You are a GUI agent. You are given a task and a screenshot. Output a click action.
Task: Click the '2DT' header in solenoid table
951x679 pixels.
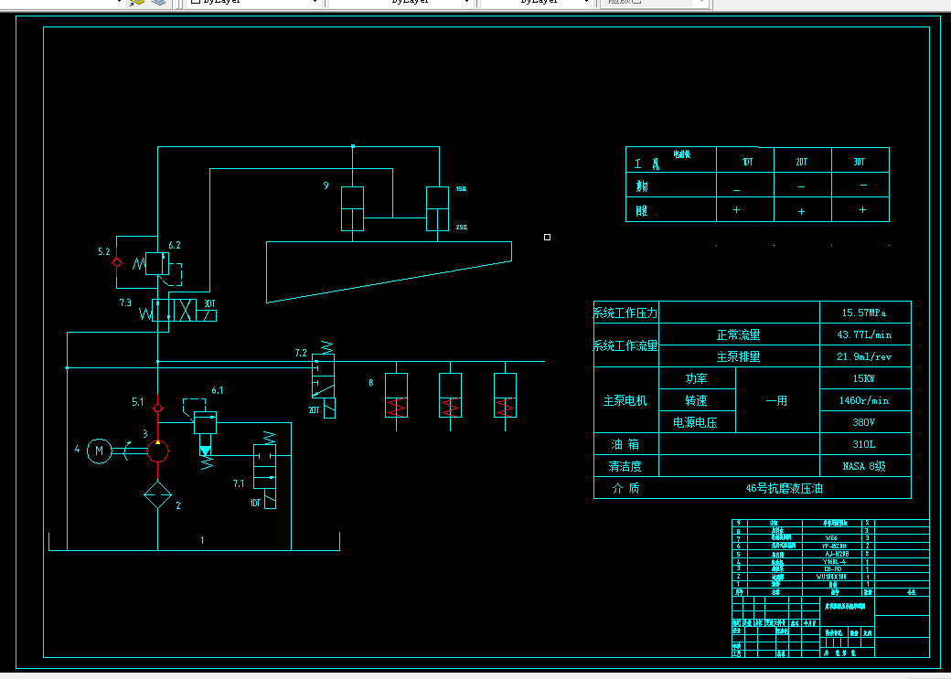pos(802,162)
